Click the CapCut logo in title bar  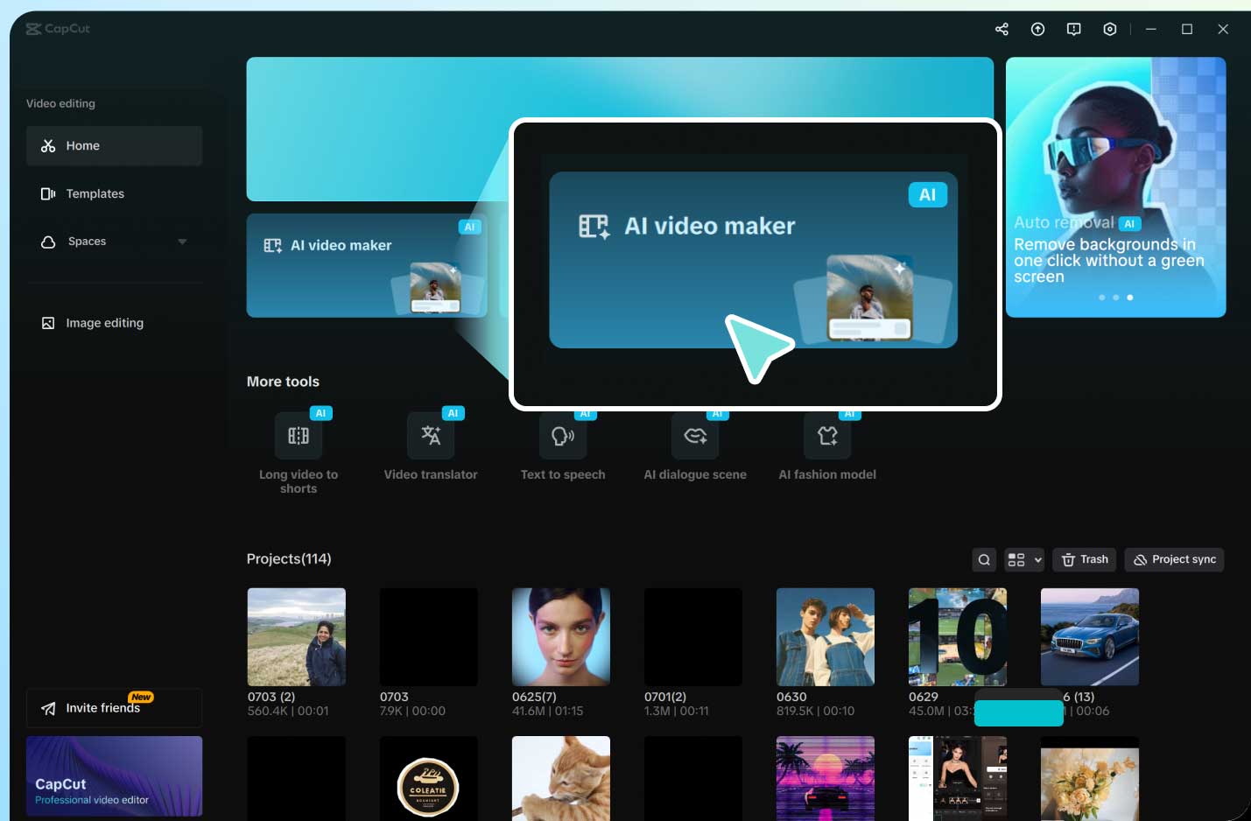pos(58,29)
